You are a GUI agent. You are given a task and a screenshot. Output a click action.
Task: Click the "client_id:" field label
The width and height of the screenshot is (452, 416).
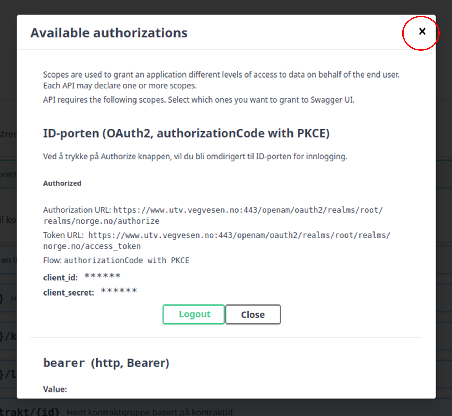(x=61, y=278)
